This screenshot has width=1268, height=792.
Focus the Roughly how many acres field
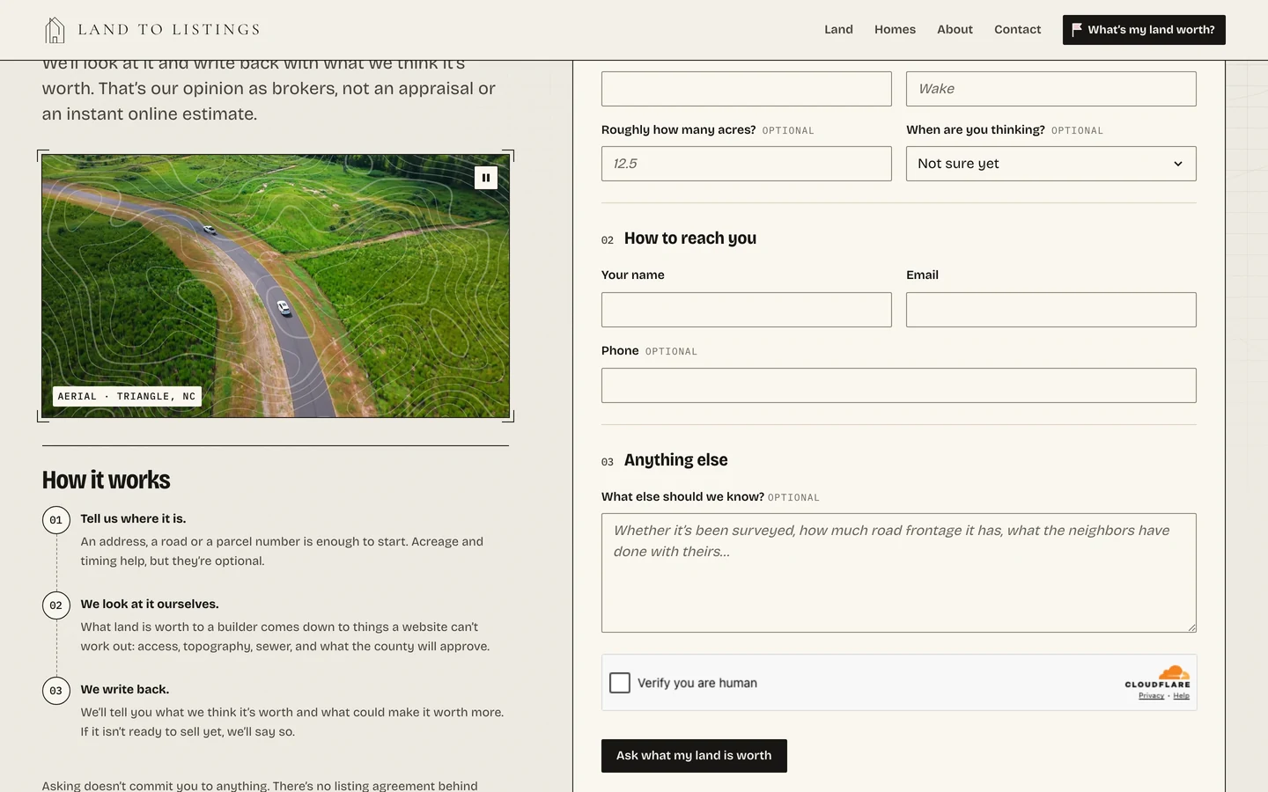pos(747,164)
